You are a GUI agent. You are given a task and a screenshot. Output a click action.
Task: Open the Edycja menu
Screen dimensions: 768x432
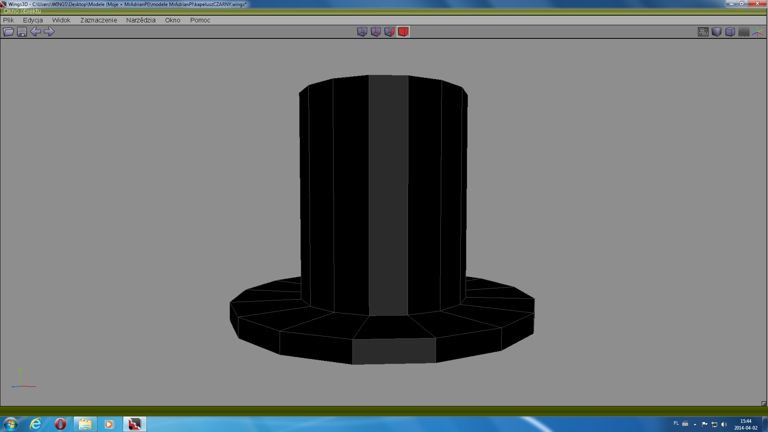(x=33, y=20)
